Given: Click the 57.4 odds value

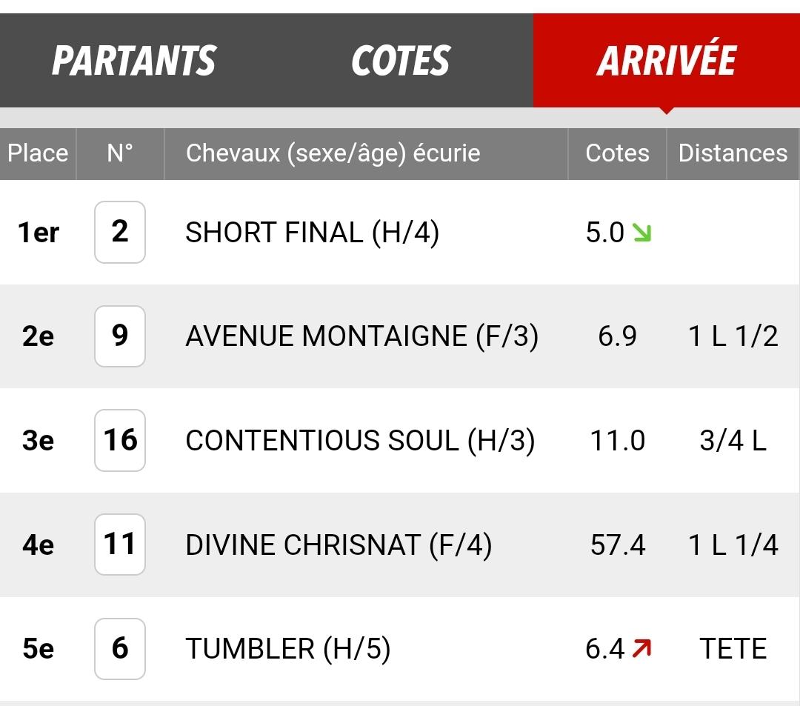Looking at the screenshot, I should 617,545.
